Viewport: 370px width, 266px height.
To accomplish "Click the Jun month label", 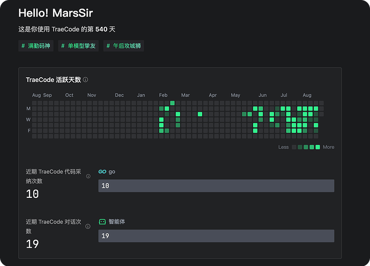I will [263, 95].
